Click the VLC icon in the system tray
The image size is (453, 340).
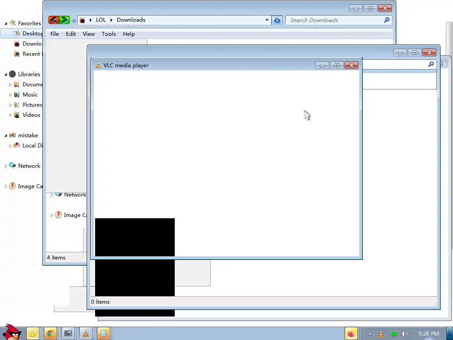pos(381,334)
